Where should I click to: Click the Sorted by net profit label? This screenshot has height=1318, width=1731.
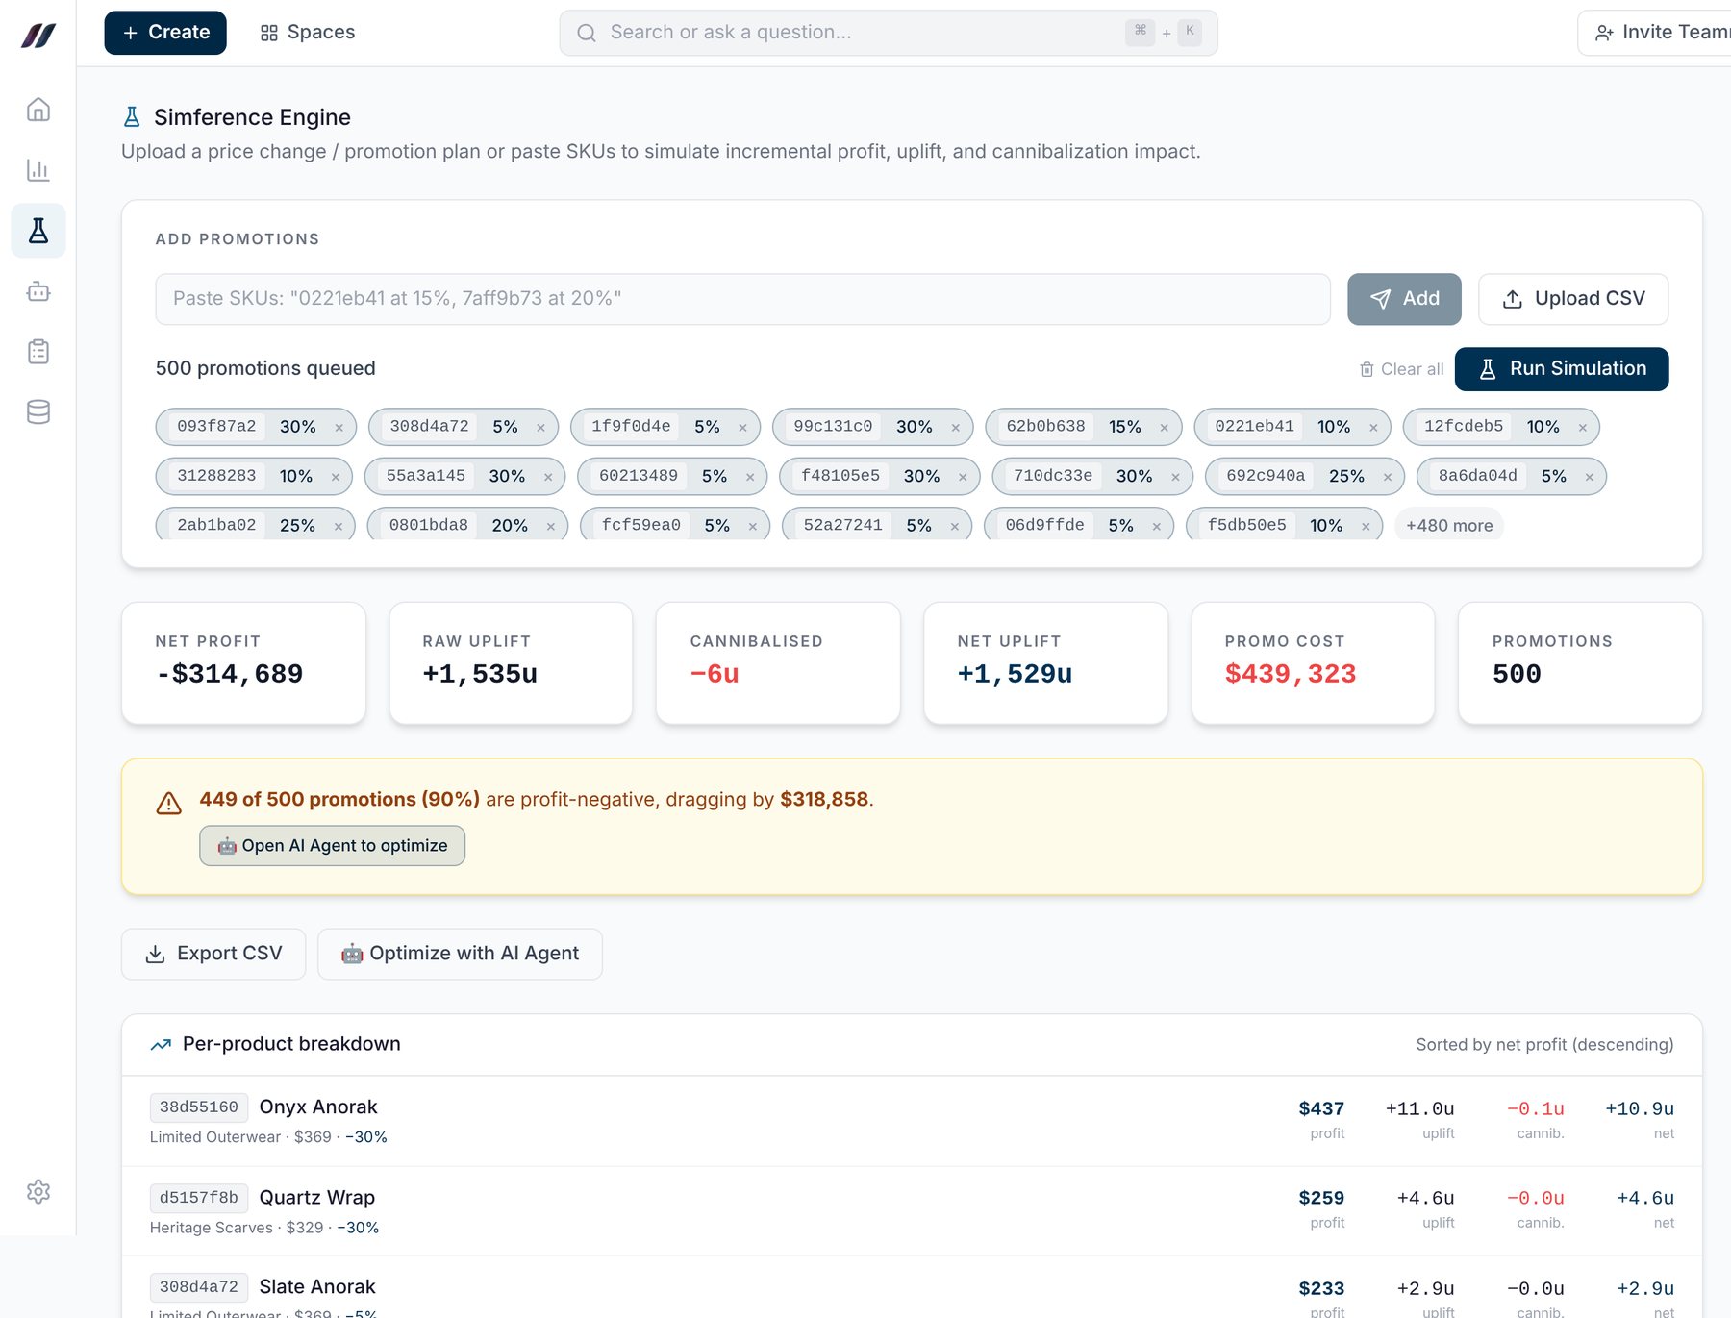click(x=1544, y=1045)
